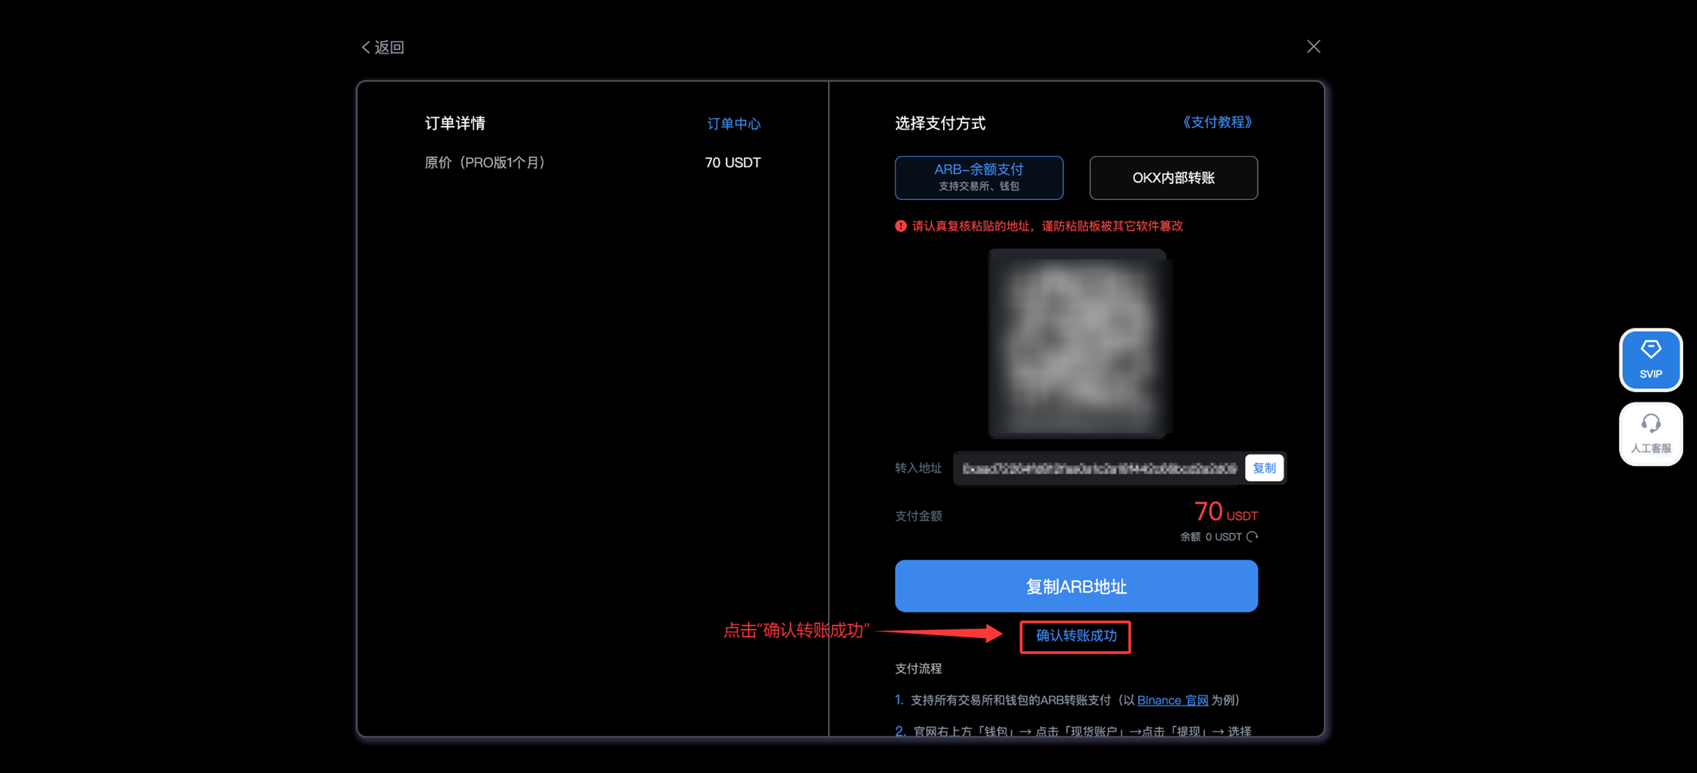Click the 余额 0 USDT balance text

tap(1210, 537)
